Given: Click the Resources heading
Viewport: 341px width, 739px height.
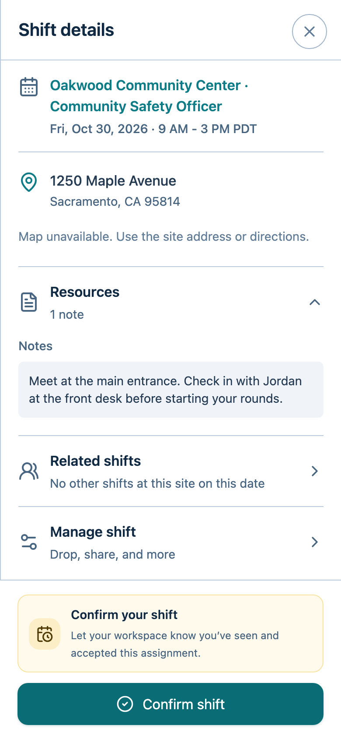Looking at the screenshot, I should (85, 292).
